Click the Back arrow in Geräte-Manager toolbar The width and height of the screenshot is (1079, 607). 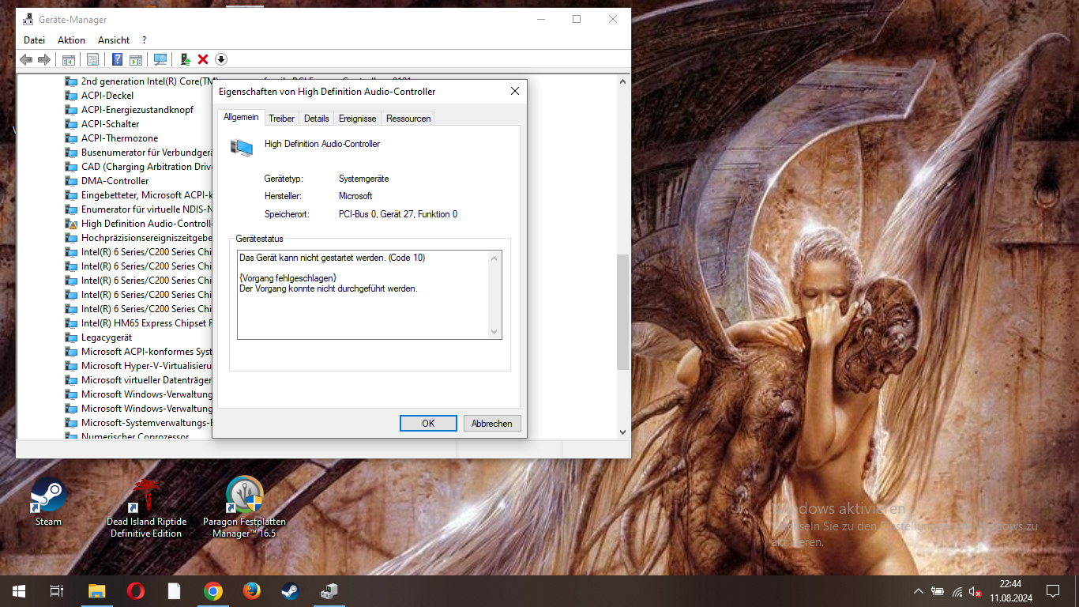click(26, 59)
